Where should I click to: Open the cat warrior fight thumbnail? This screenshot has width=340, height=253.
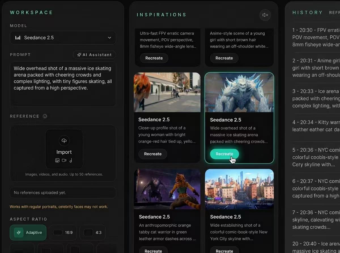pos(167,189)
